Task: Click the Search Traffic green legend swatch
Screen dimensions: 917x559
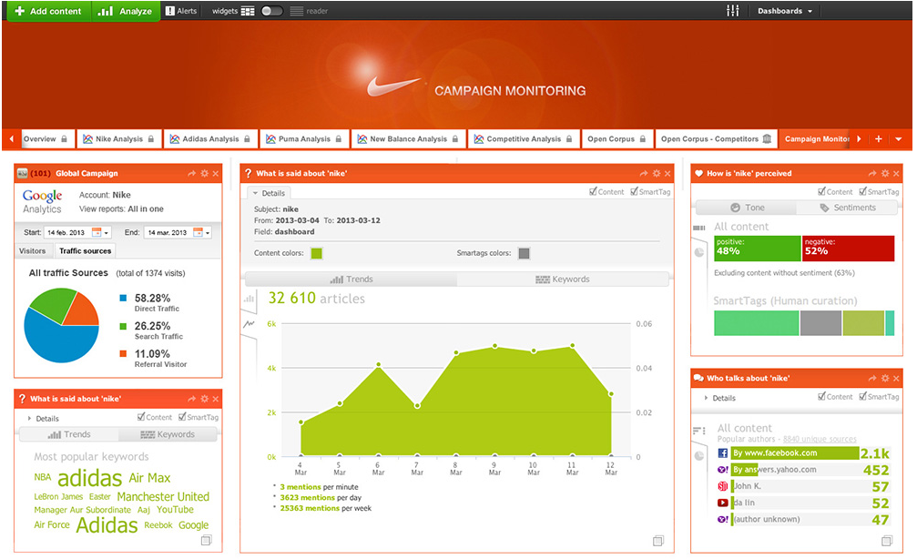Action: coord(123,326)
